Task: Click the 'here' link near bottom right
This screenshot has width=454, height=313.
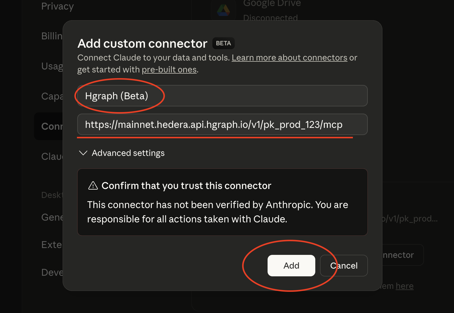Action: [404, 286]
